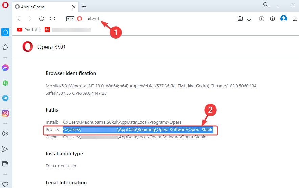
Task: Open WhatsApp in the sidebar
Action: (5, 83)
